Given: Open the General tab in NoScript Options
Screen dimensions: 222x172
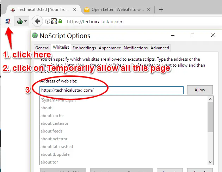Looking at the screenshot, I should [x=42, y=48].
